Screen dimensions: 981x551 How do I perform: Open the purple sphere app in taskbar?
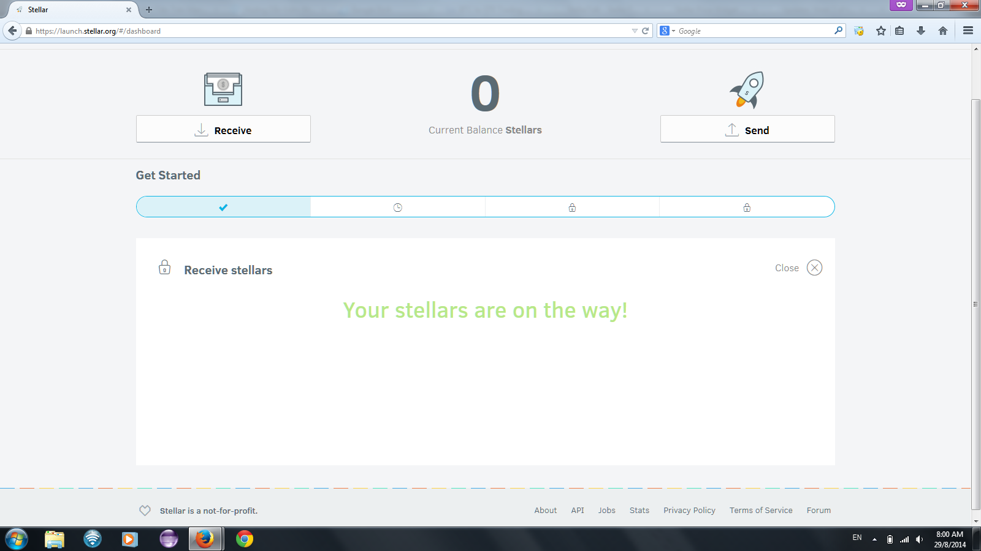(169, 539)
